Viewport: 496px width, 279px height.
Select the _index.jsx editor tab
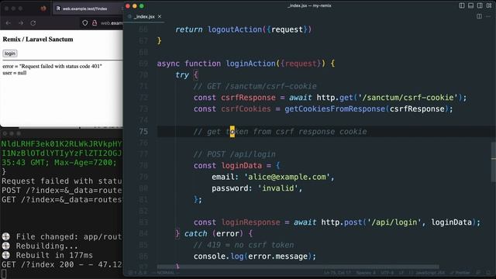pos(144,16)
